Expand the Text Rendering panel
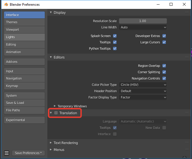 (x=51, y=143)
